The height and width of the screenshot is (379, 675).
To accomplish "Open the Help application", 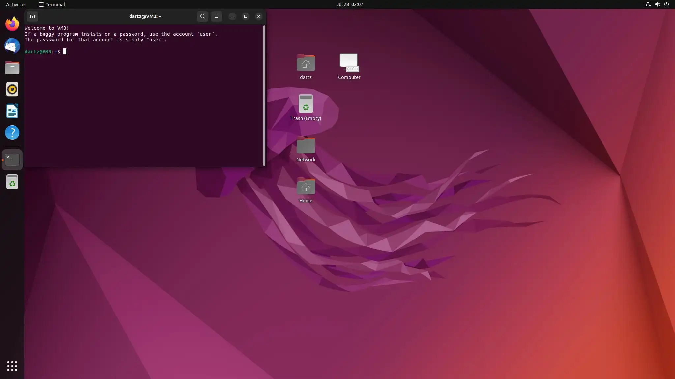I will tap(12, 133).
